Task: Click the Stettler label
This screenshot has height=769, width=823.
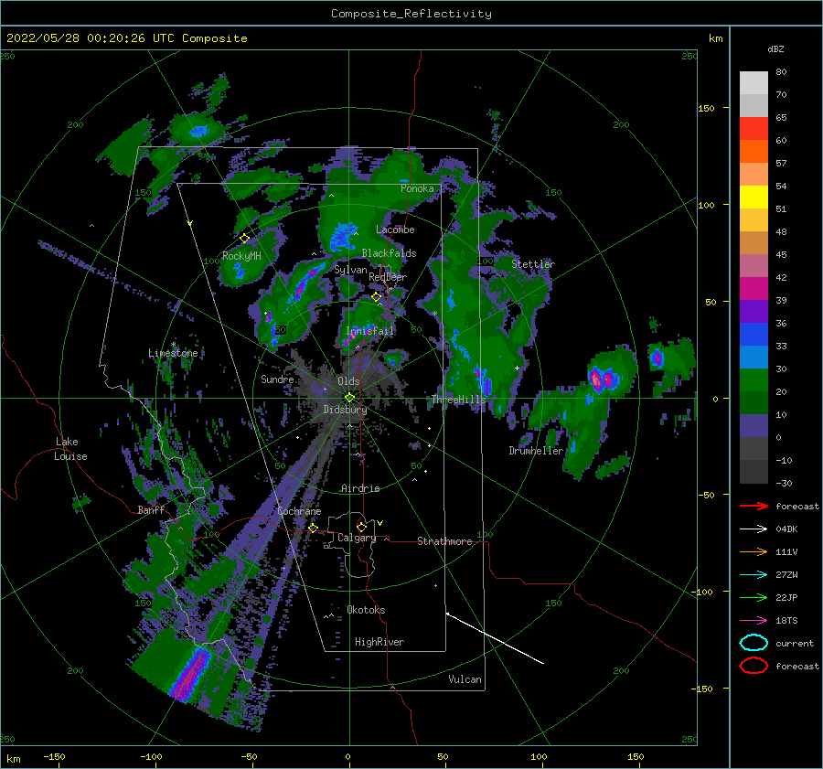Action: point(533,264)
